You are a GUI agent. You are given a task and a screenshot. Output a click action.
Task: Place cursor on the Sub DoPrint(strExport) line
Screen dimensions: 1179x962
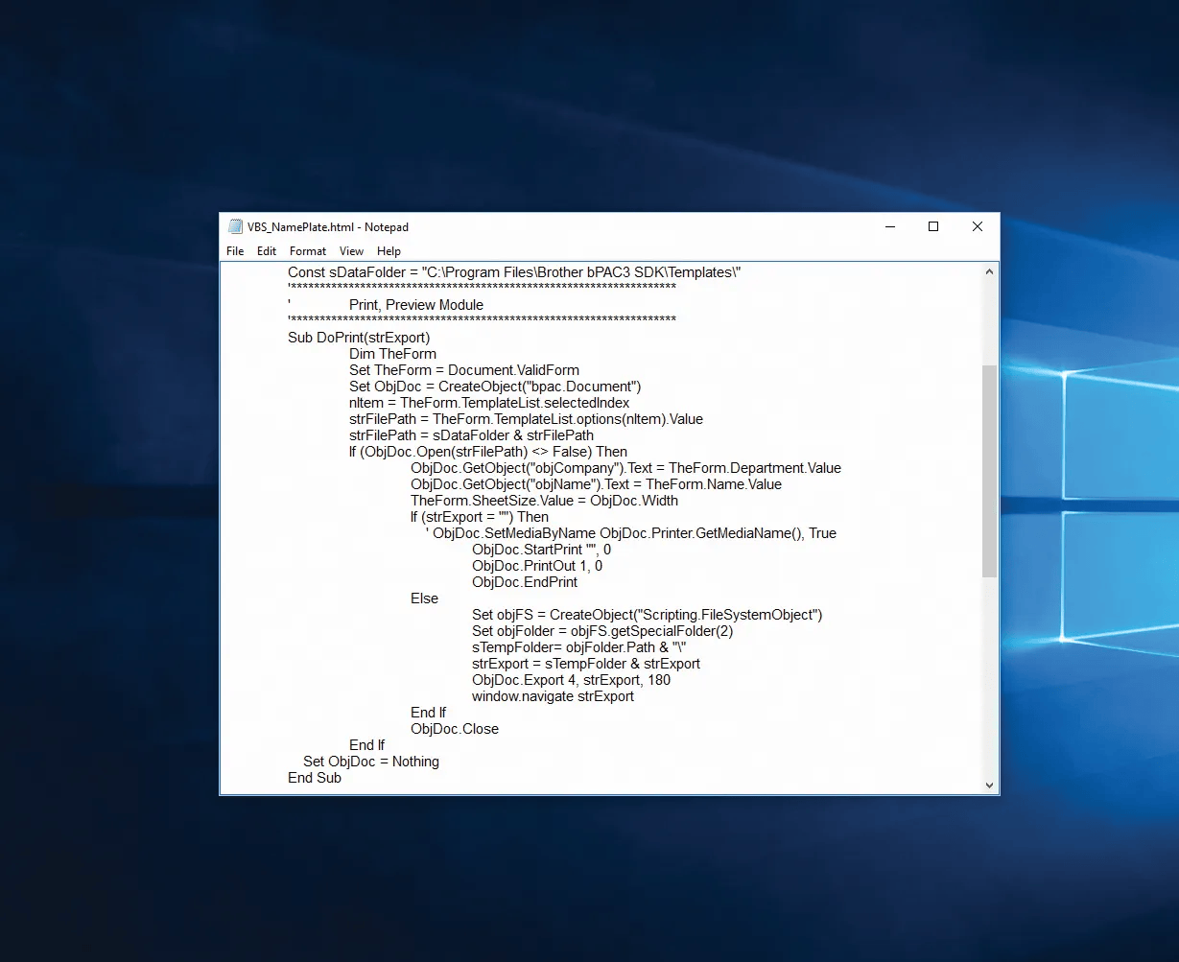pyautogui.click(x=359, y=338)
